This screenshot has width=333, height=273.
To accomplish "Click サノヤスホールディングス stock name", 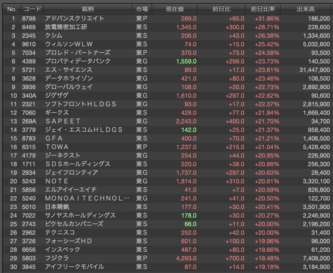I will click(x=80, y=215).
